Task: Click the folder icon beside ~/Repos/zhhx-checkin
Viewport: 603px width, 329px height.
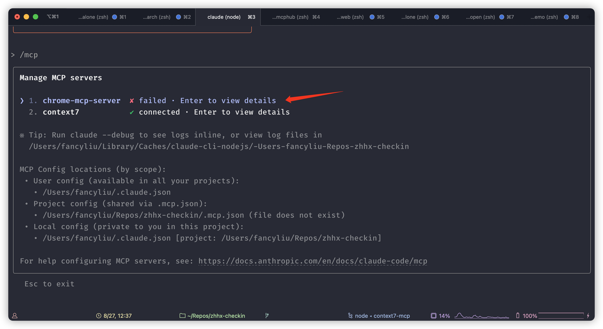Action: click(183, 316)
